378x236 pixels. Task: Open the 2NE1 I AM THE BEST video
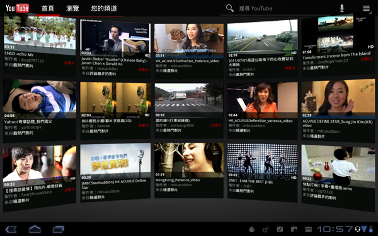tap(262, 162)
